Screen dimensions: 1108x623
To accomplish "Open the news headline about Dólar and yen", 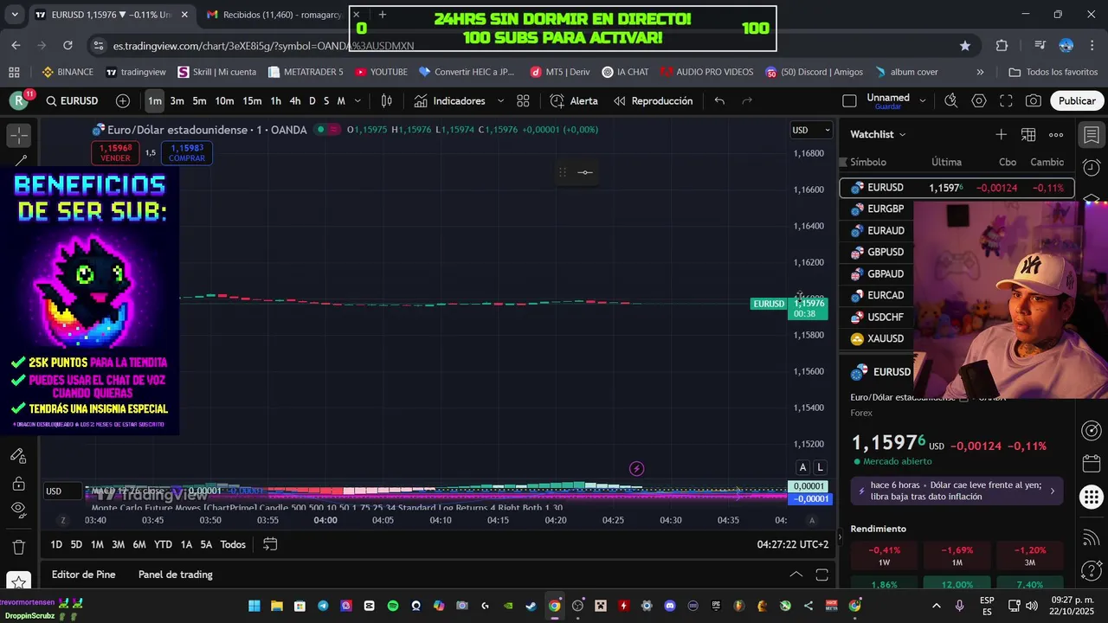I will click(957, 491).
